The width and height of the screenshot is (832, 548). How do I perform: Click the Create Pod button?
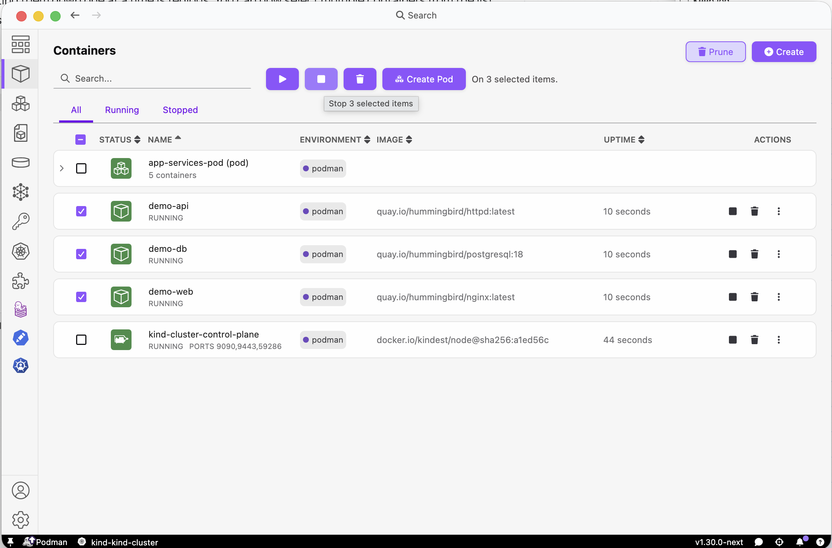coord(424,79)
